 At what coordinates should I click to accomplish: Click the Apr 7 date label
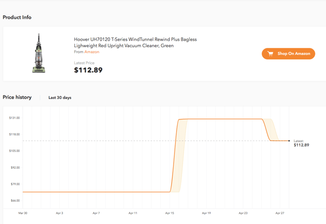click(96, 213)
